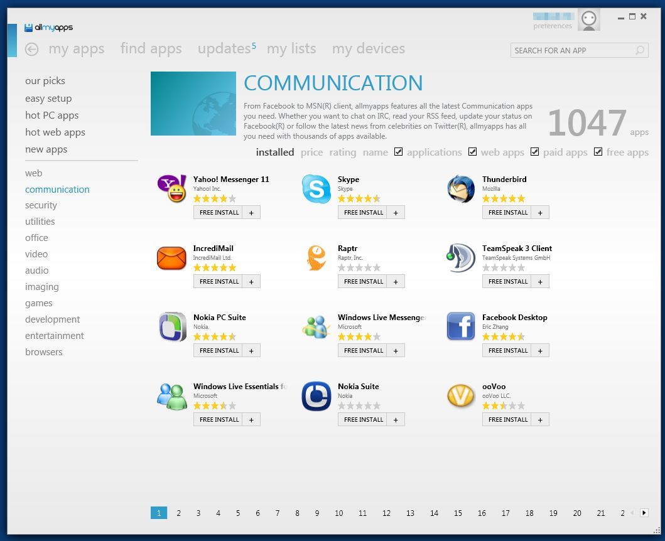Install Nokia Suite with FREE INSTALL
This screenshot has height=541, width=665.
click(x=362, y=420)
